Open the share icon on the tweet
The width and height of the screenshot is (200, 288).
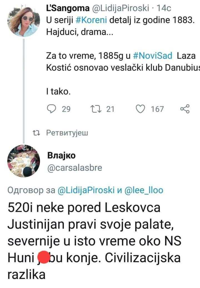click(x=185, y=109)
